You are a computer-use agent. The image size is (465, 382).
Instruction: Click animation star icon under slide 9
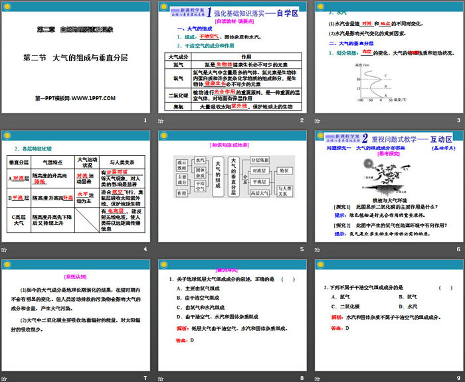318,379
